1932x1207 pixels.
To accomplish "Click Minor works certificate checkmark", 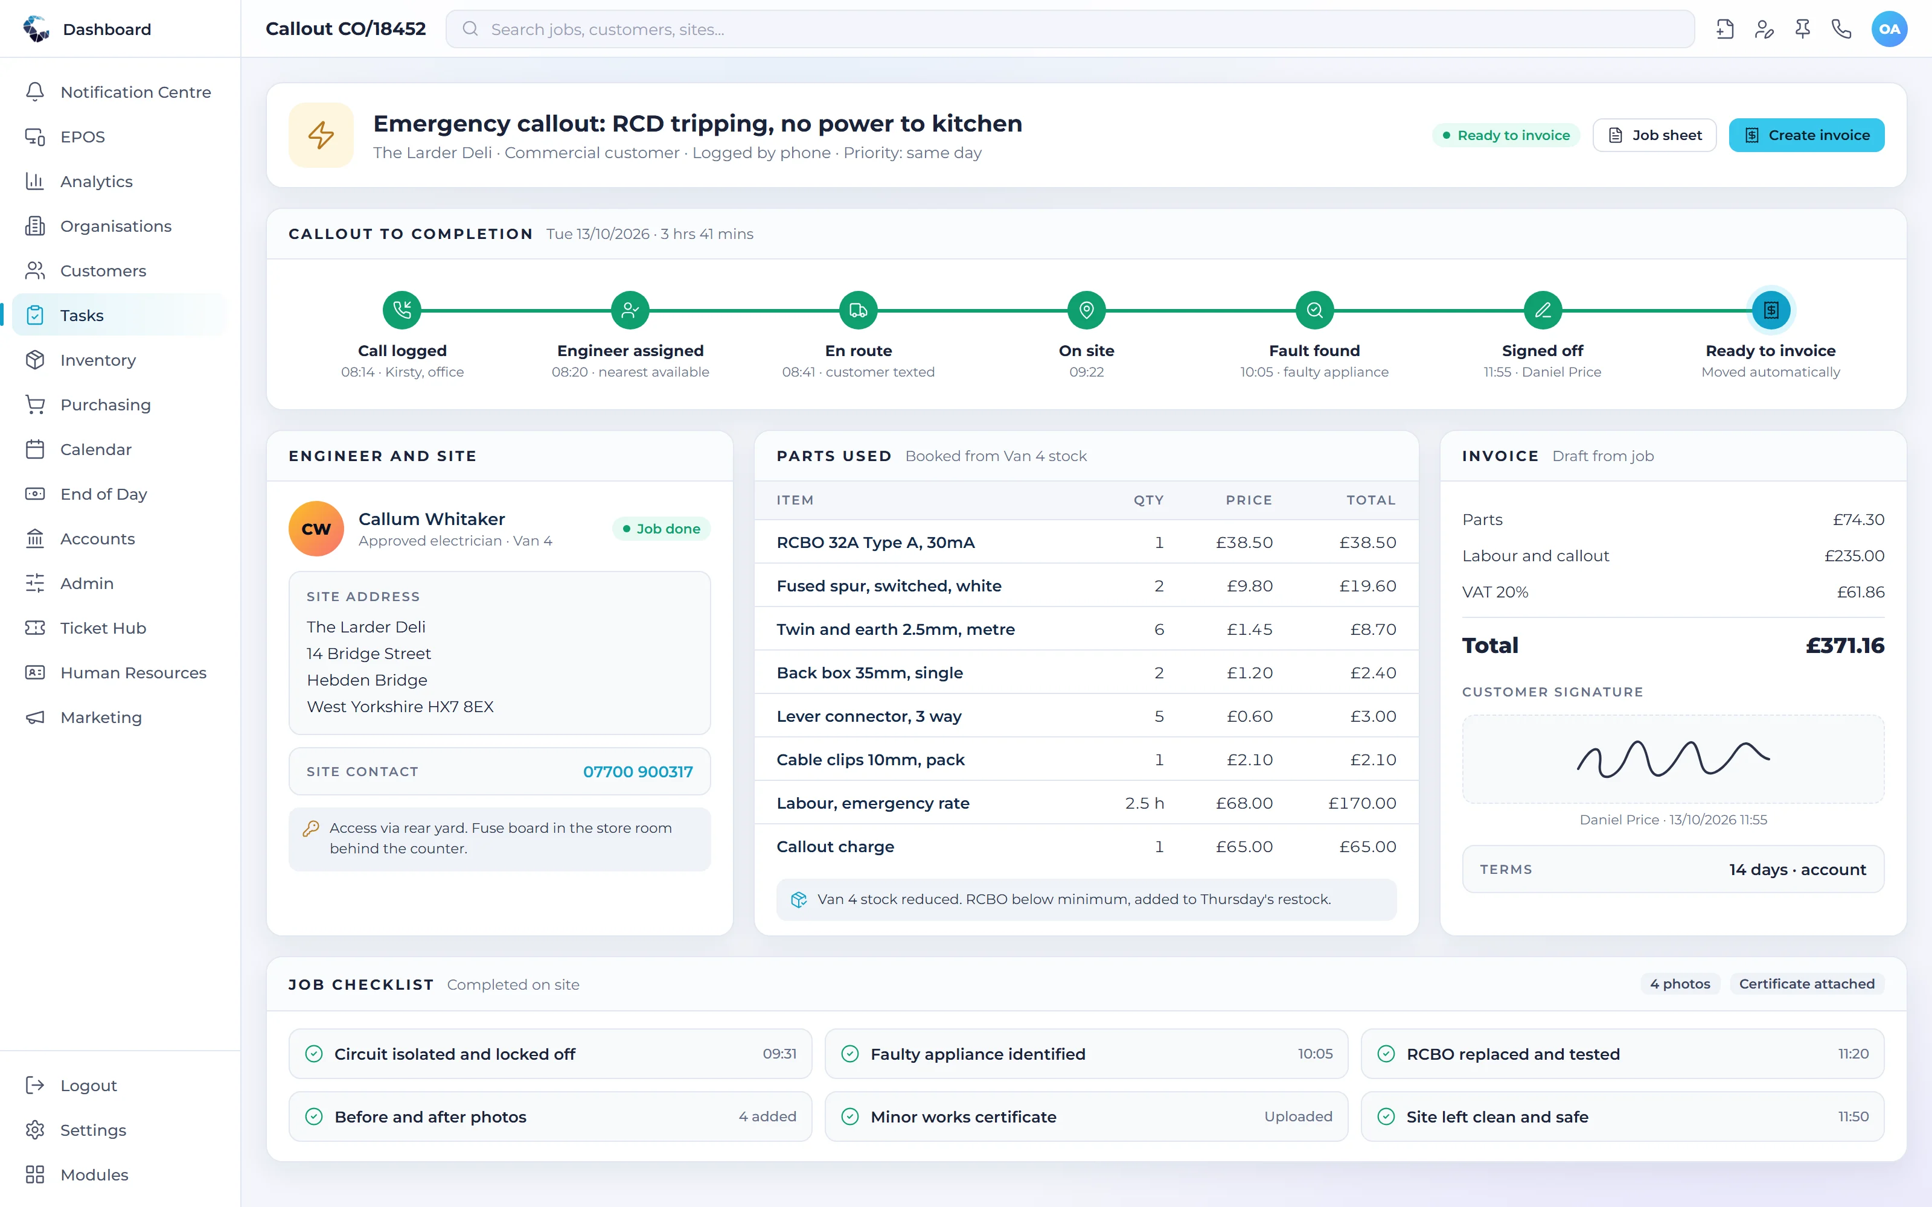I will click(850, 1117).
